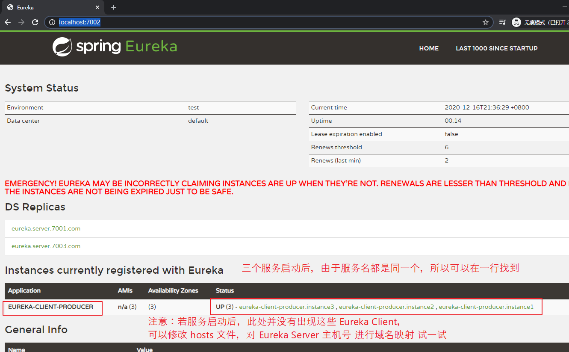This screenshot has width=569, height=352.
Task: Click the General Info heading
Action: click(36, 330)
